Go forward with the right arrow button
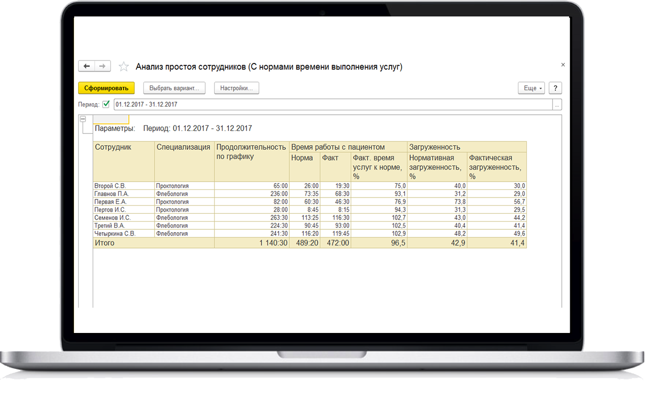645x394 pixels. (103, 66)
